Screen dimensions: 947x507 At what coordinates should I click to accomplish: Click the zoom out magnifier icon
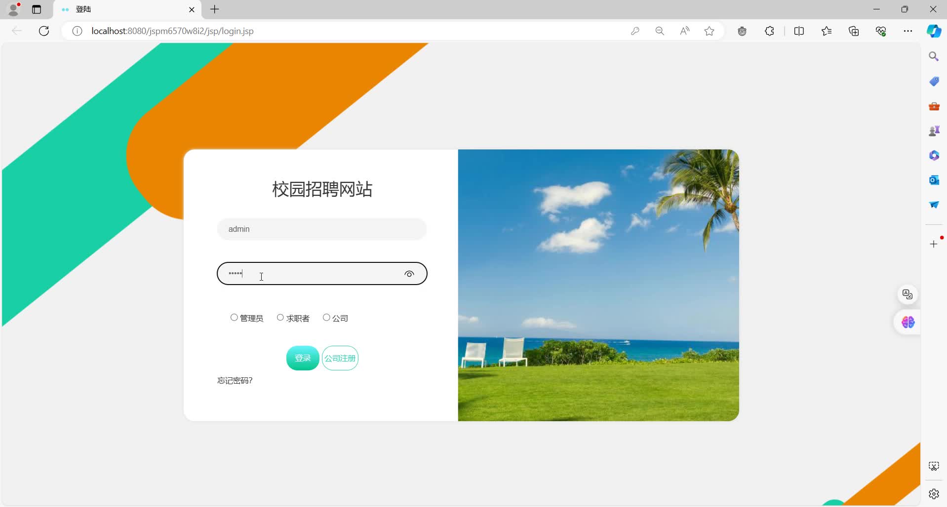tap(660, 31)
